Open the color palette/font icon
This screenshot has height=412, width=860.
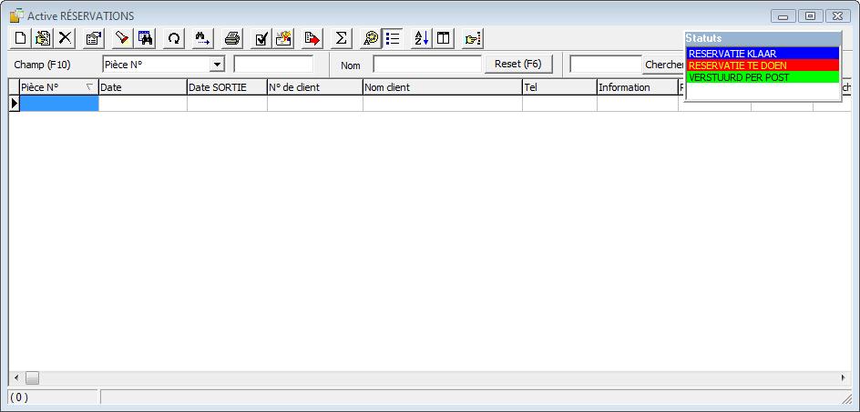[371, 38]
